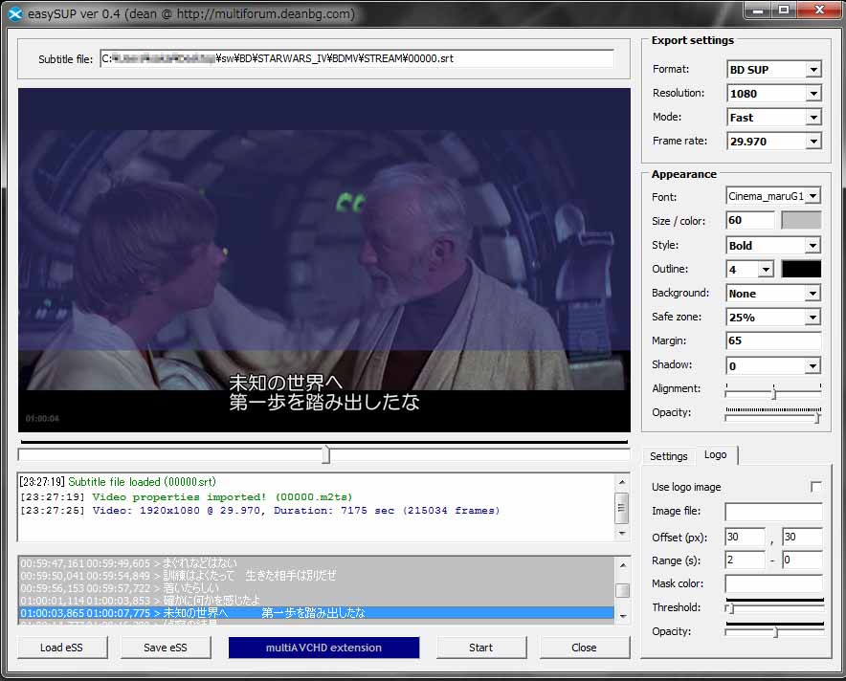The height and width of the screenshot is (681, 846).
Task: Click the Range start field showing 2
Action: pos(746,560)
